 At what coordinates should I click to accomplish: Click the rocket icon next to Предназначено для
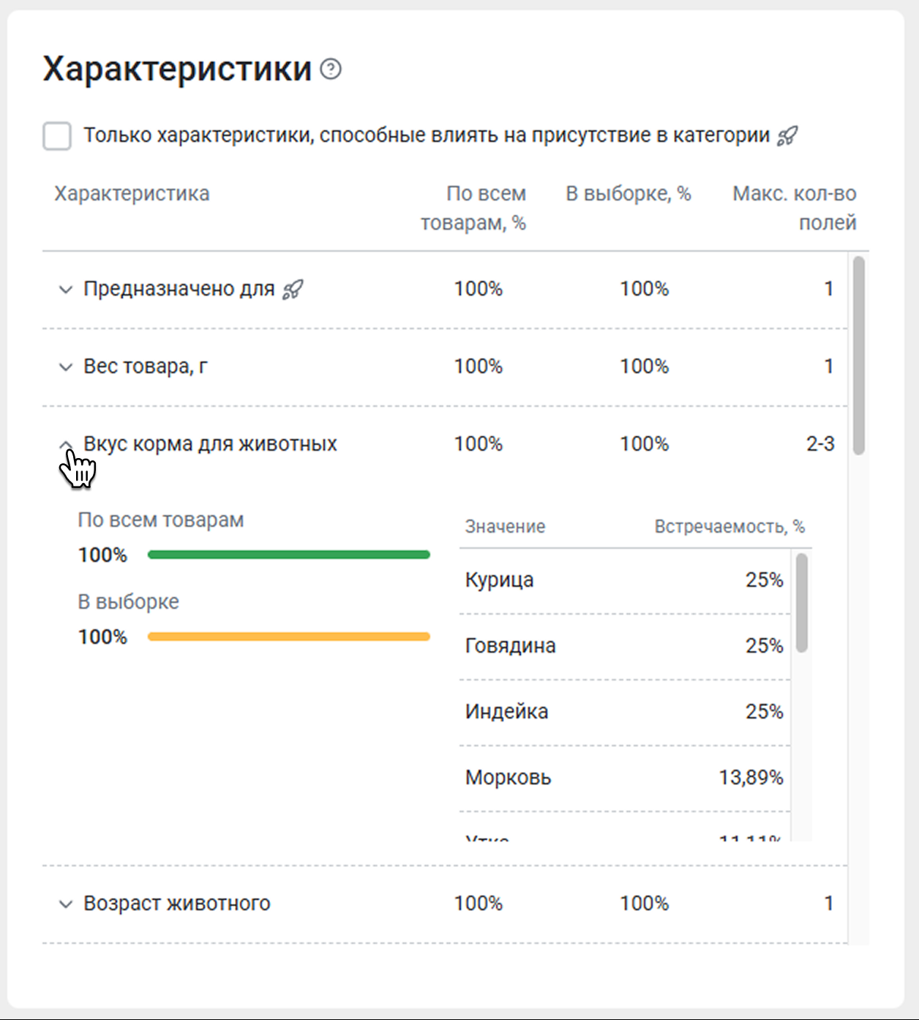tap(293, 290)
